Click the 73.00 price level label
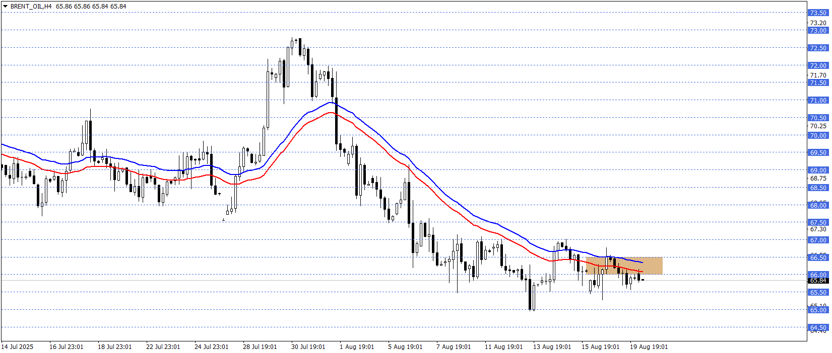Viewport: 832px width, 353px height. tap(818, 31)
